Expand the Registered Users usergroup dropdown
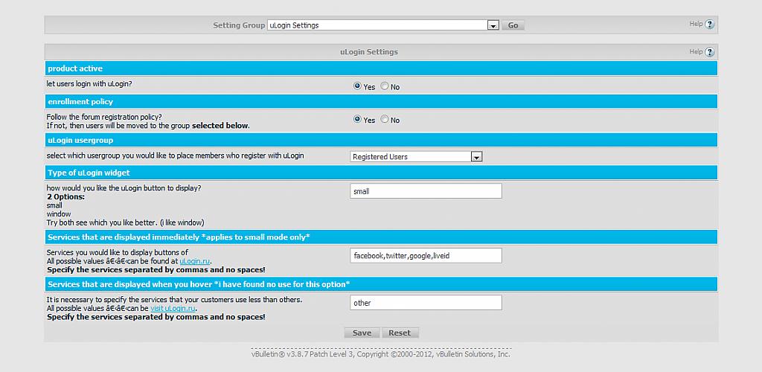This screenshot has width=762, height=372. click(477, 157)
